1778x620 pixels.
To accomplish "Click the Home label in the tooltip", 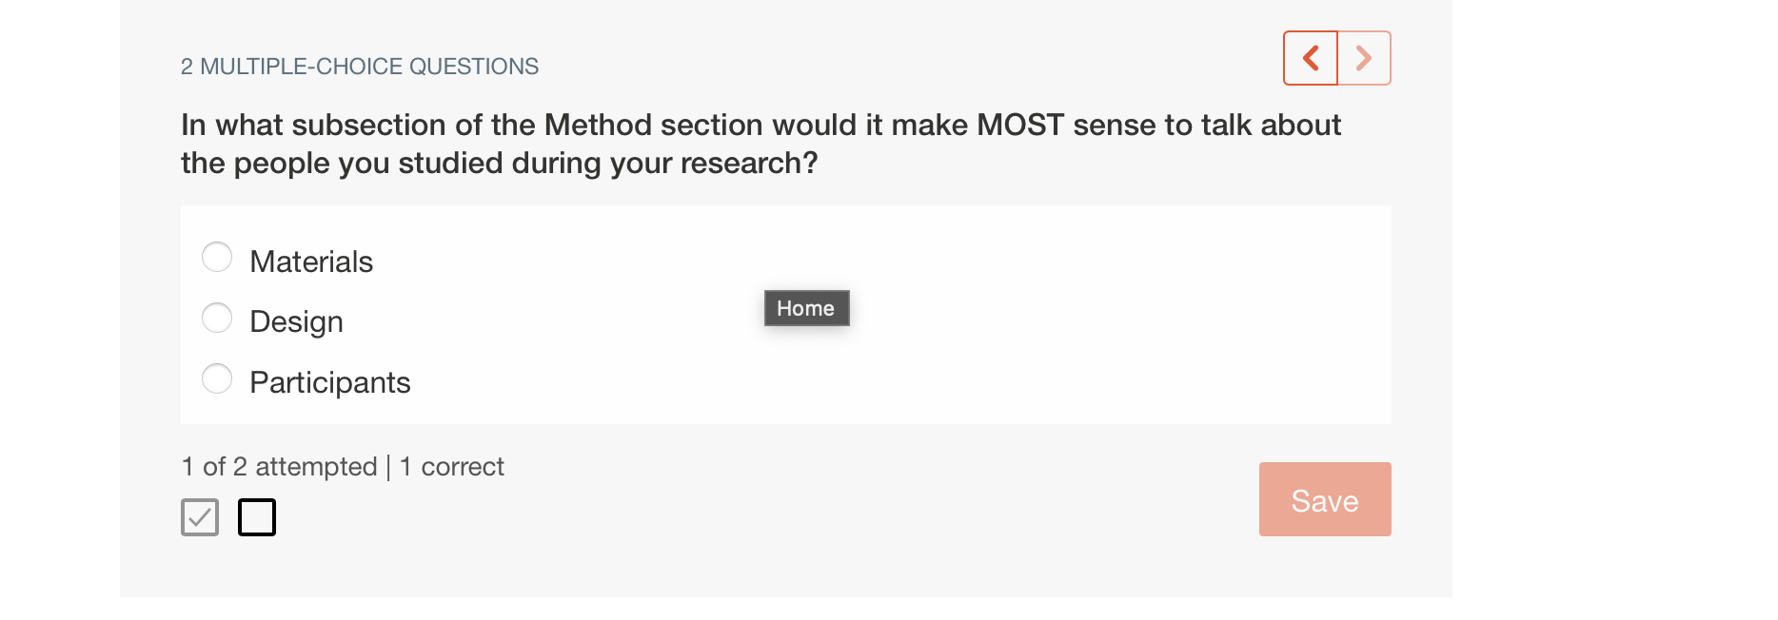I will [x=806, y=307].
